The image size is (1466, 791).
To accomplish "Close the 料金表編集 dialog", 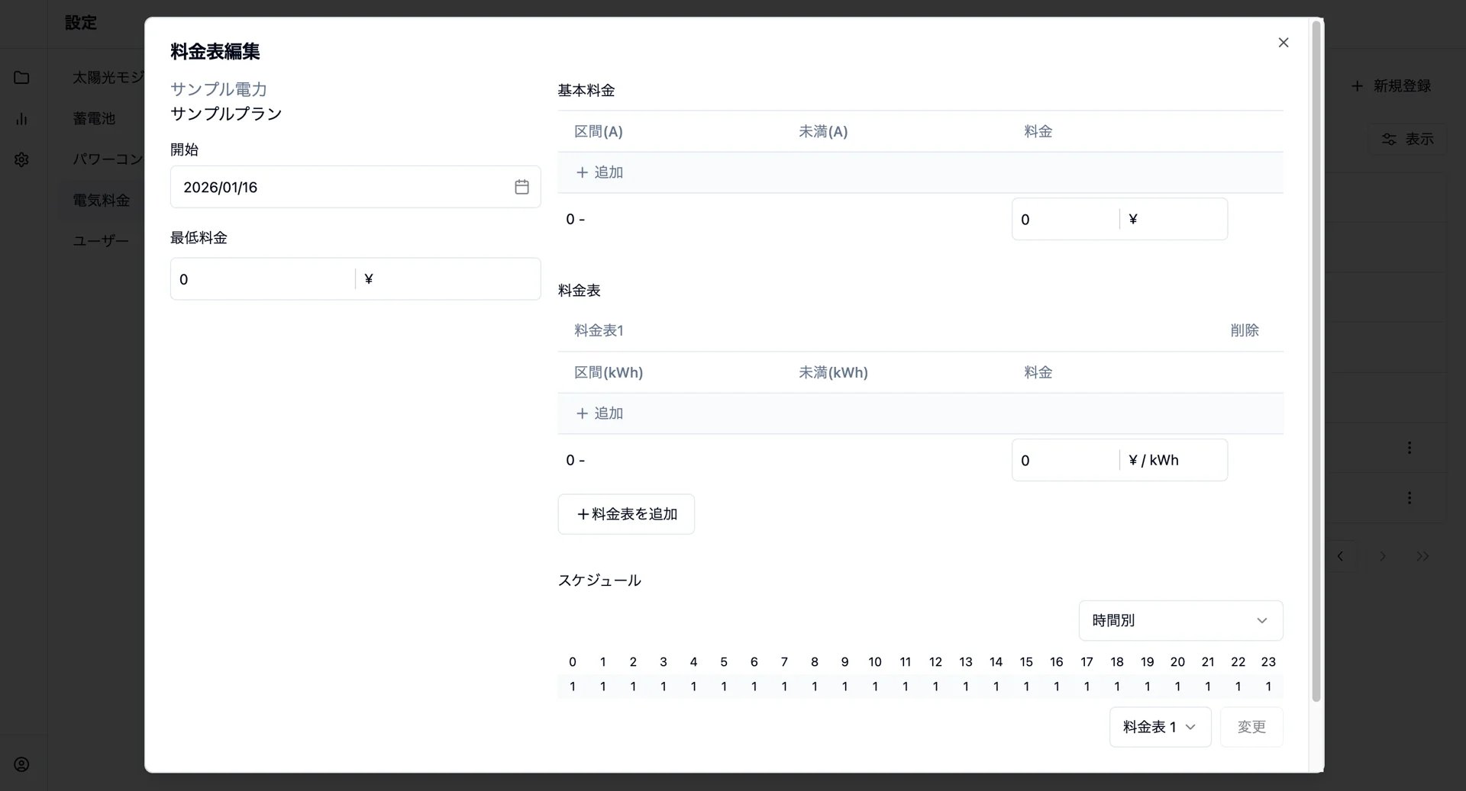I will click(x=1283, y=43).
